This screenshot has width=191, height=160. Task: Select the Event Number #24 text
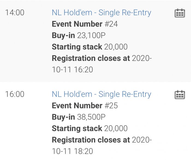click(85, 24)
